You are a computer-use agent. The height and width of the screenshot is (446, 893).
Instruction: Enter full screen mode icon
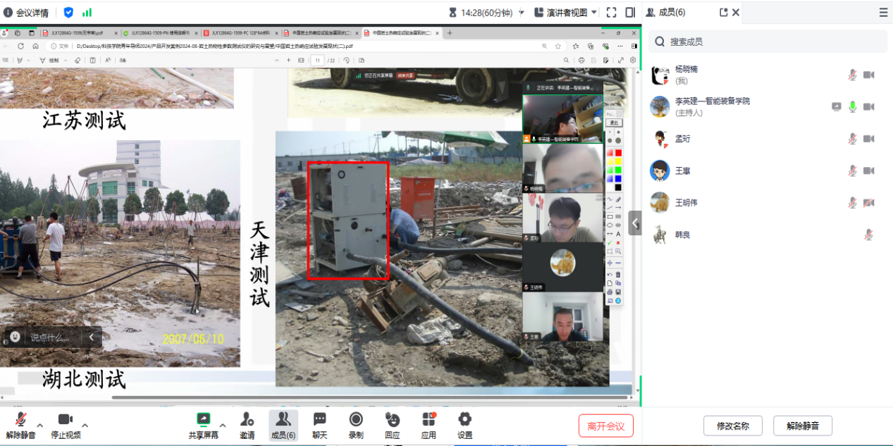pos(611,12)
